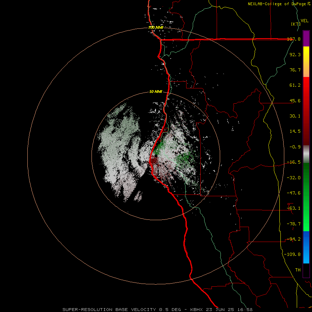312x312 pixels.
Task: Click the KBHX station ID in the footer
Action: coord(197,310)
